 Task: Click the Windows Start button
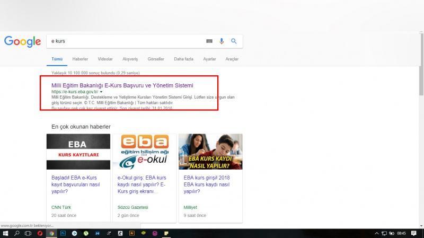5,233
